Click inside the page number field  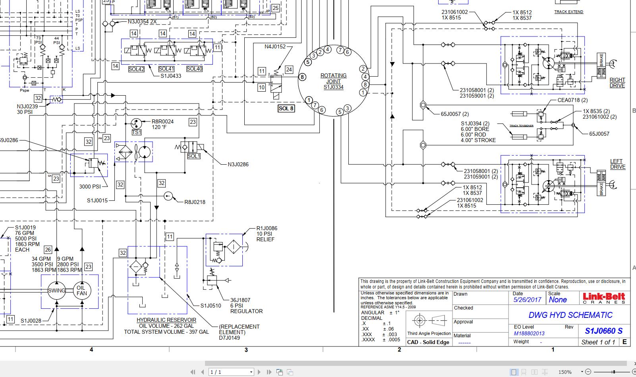(x=222, y=372)
